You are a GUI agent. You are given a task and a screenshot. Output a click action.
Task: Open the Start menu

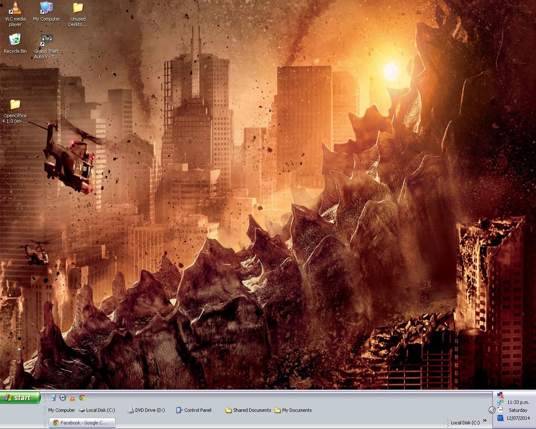21,398
